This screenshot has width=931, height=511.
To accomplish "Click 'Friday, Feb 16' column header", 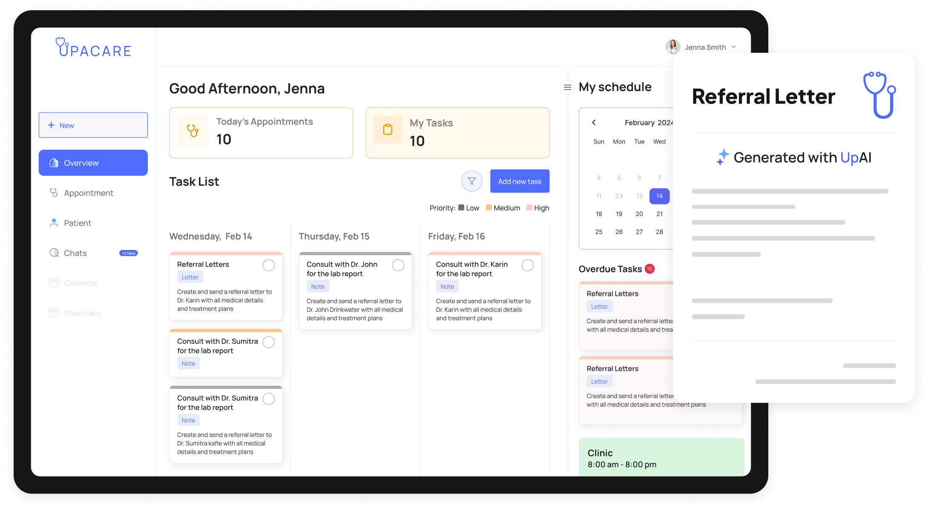I will click(x=456, y=236).
